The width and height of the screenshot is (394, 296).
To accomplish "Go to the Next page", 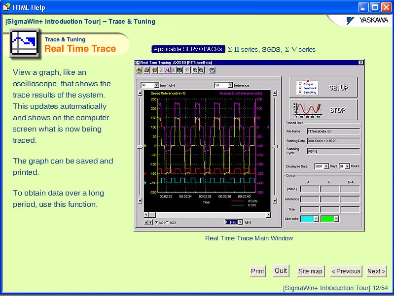I will pyautogui.click(x=376, y=271).
